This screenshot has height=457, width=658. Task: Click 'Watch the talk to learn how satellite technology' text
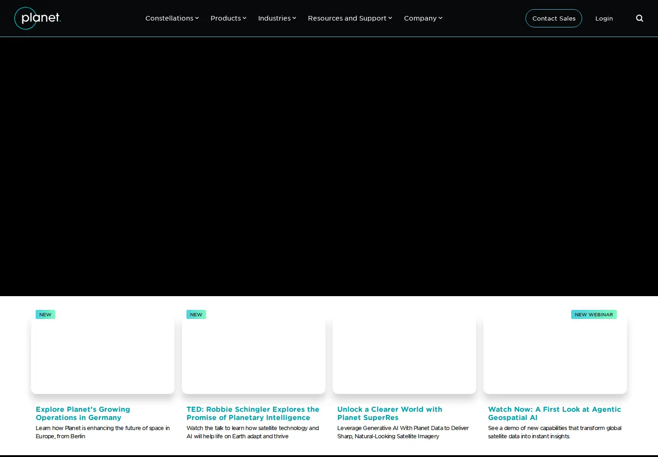(x=253, y=432)
